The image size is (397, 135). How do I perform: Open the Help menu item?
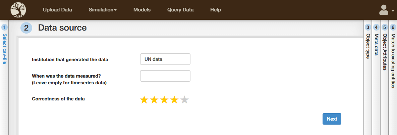(x=216, y=10)
